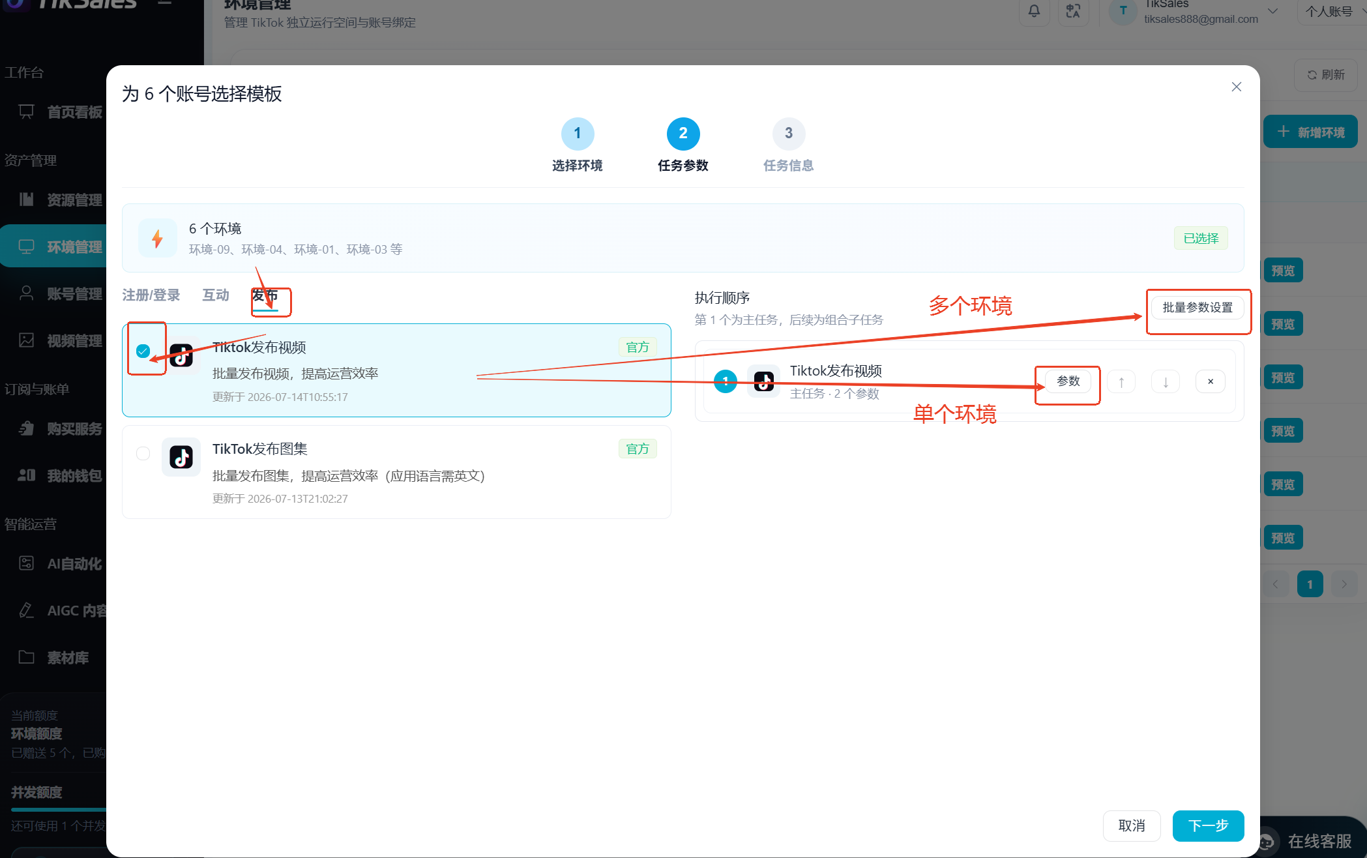Click the 官方 tag on Tiktok发布视频
Viewport: 1367px width, 858px height.
point(638,348)
